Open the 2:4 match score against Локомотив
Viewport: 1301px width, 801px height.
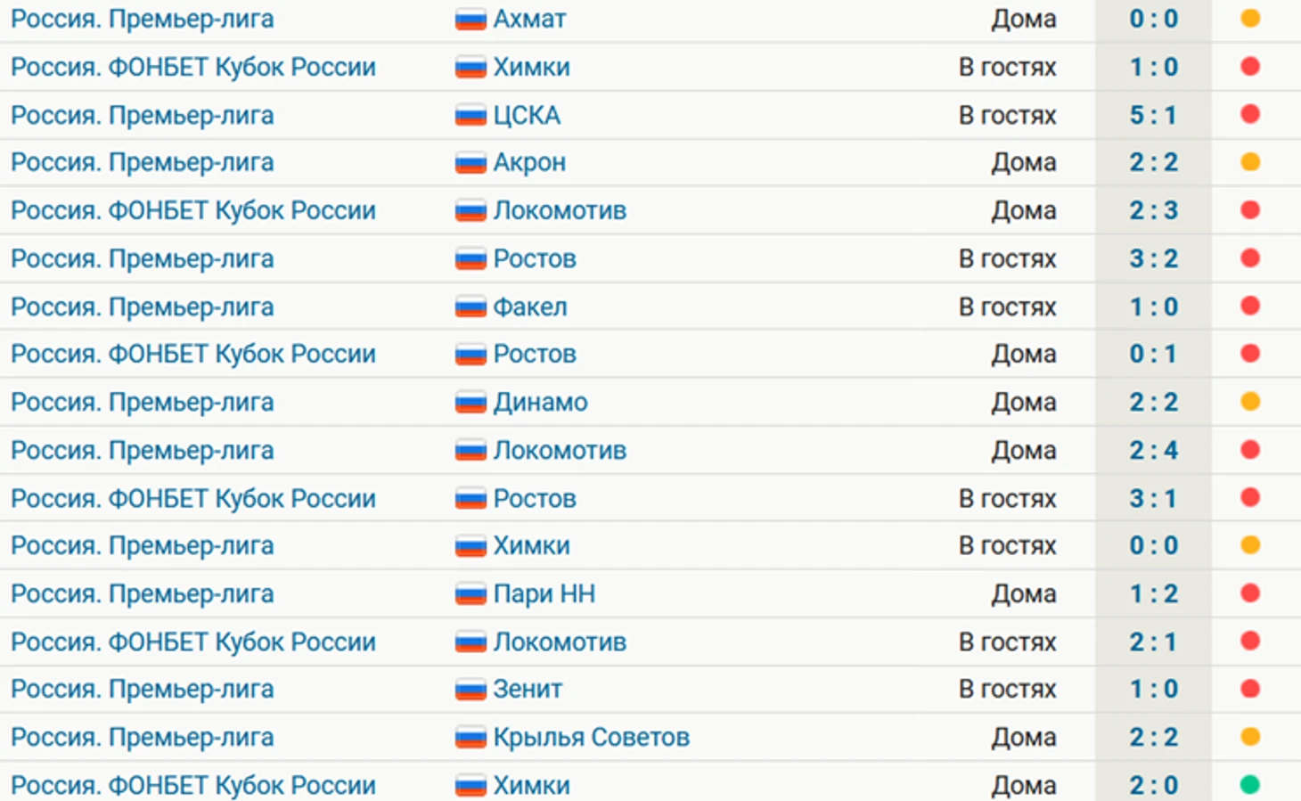pos(1153,450)
